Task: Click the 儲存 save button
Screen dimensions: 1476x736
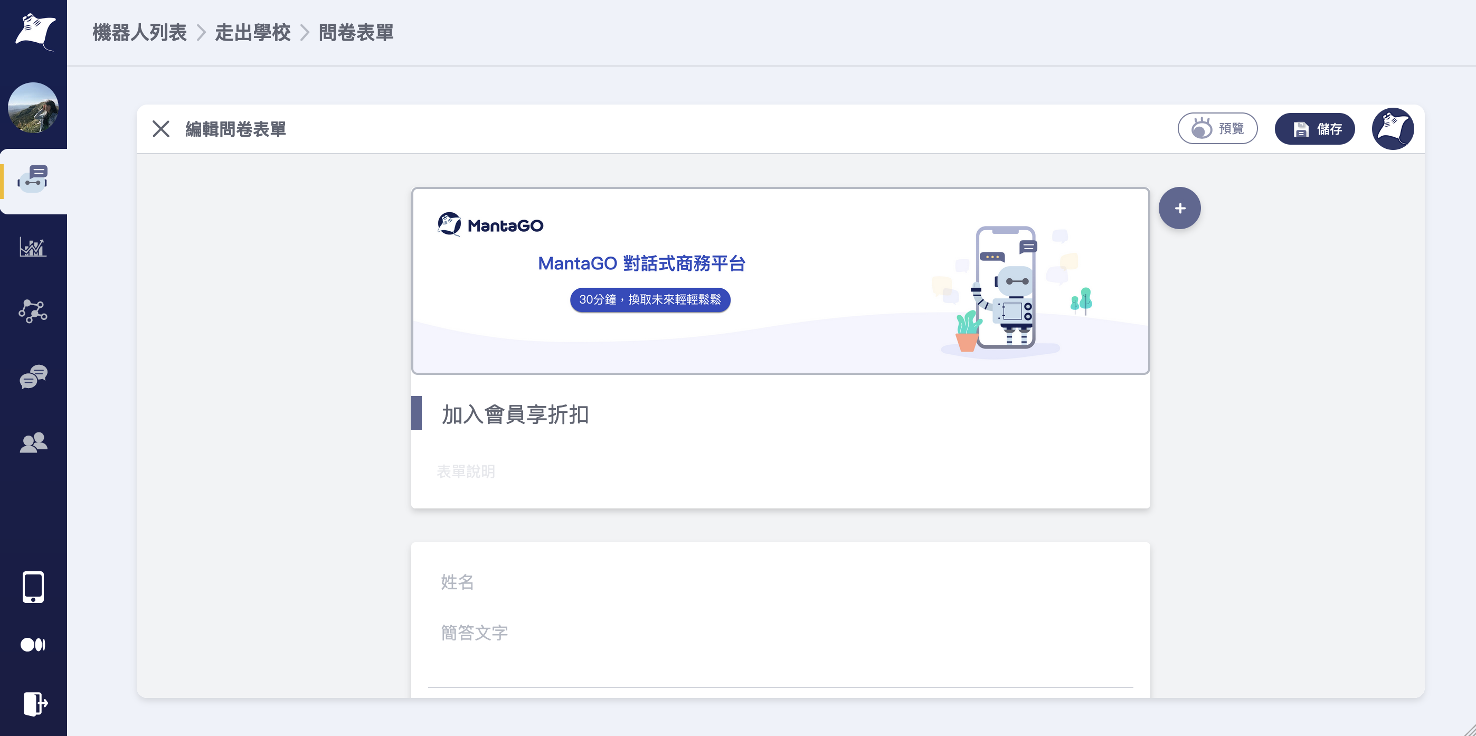Action: (1315, 128)
